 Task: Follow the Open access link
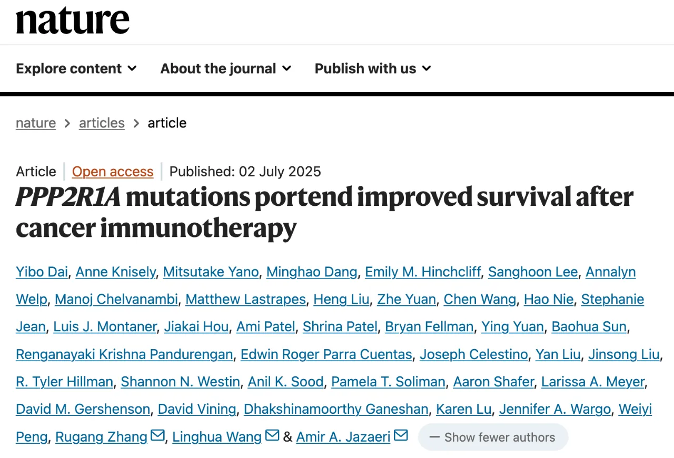[x=113, y=172]
